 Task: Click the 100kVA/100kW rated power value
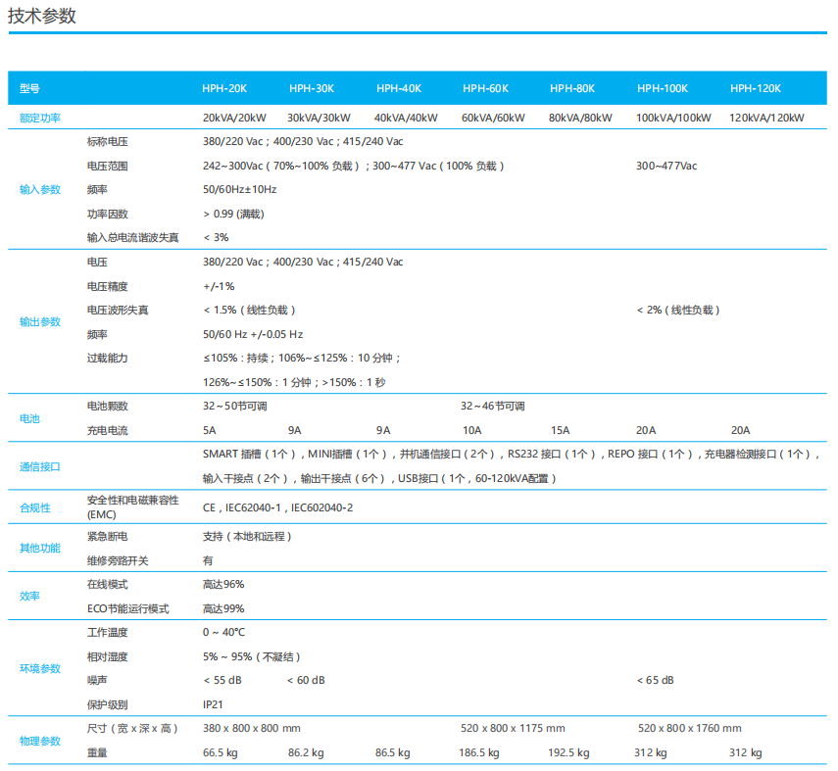(673, 118)
